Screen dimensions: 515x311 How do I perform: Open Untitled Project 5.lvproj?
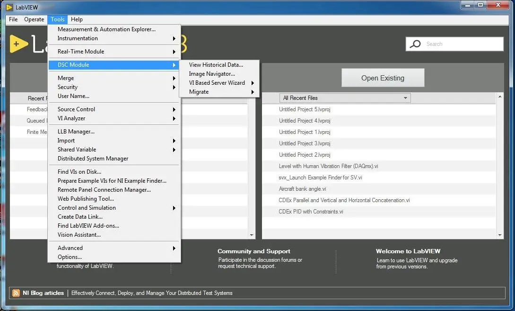305,109
